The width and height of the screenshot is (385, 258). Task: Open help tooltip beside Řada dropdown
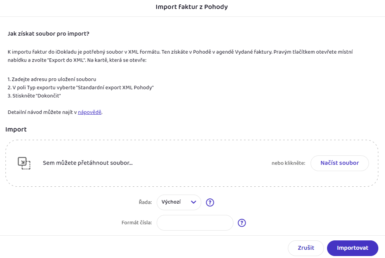pos(210,202)
